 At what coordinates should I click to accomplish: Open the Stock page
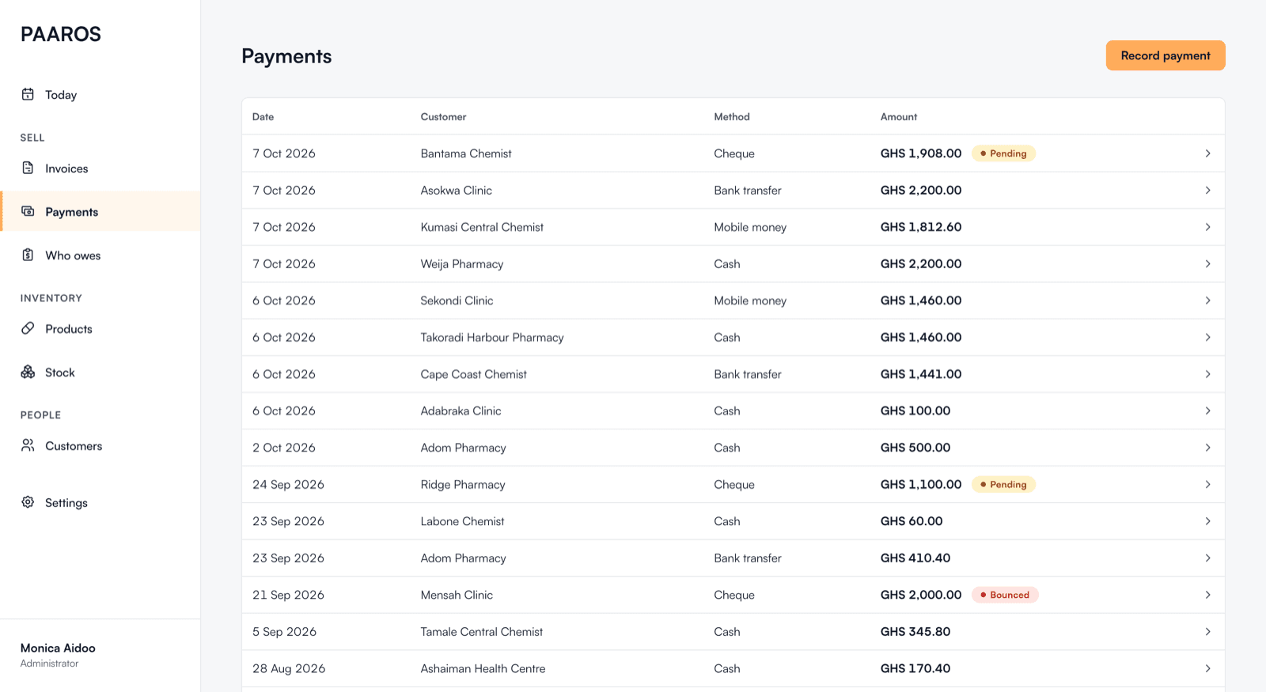coord(100,372)
